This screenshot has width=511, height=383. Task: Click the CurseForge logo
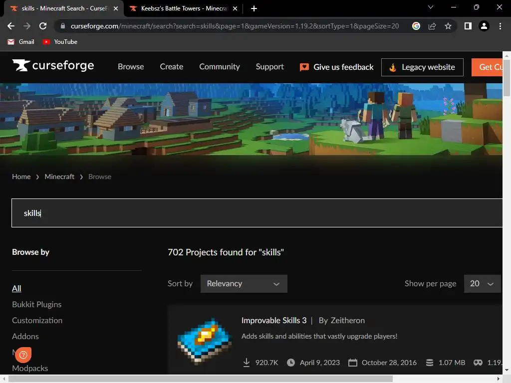point(53,65)
